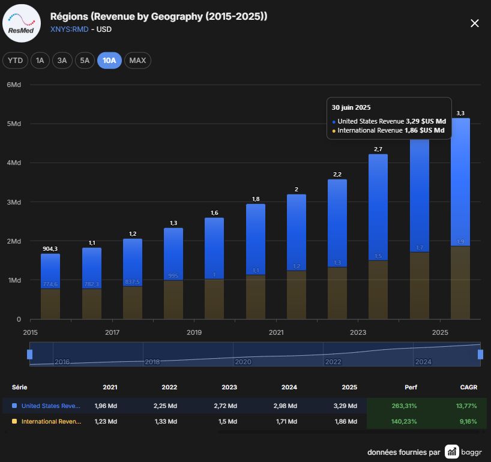Image resolution: width=491 pixels, height=462 pixels.
Task: Select the United States Revenue table row
Action: (244, 406)
